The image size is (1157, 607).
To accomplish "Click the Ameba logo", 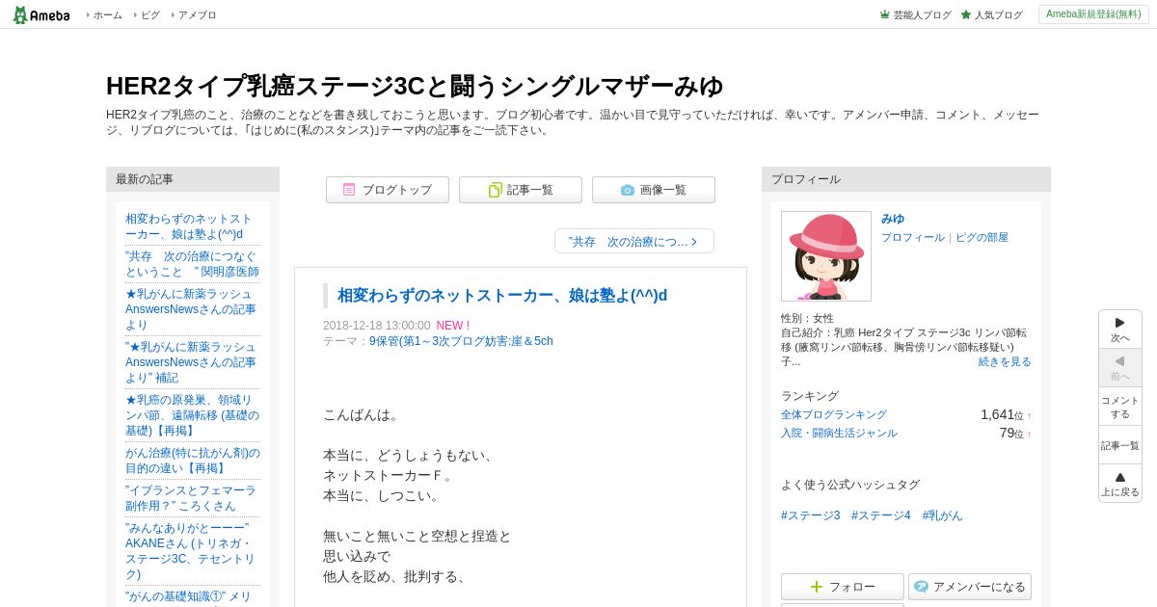I will click(41, 14).
